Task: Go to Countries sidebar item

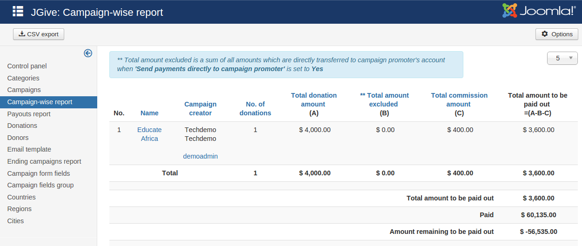Action: [x=21, y=197]
